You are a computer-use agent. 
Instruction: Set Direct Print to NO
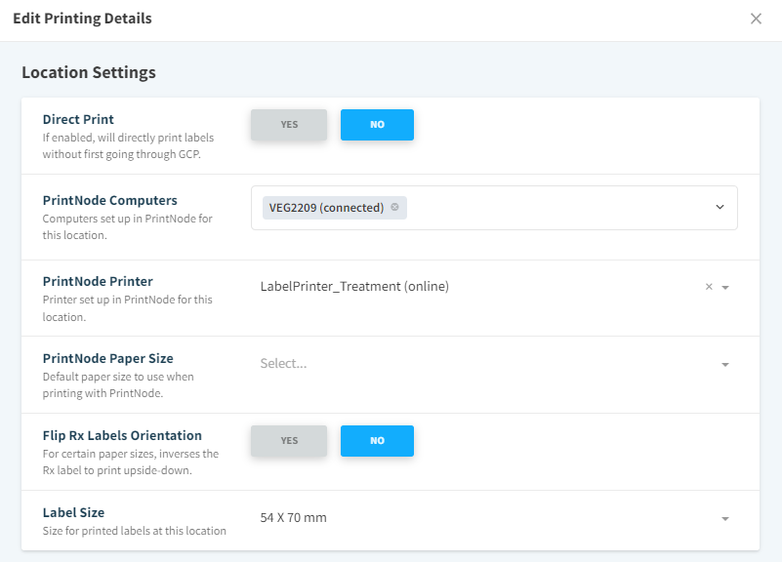tap(377, 125)
